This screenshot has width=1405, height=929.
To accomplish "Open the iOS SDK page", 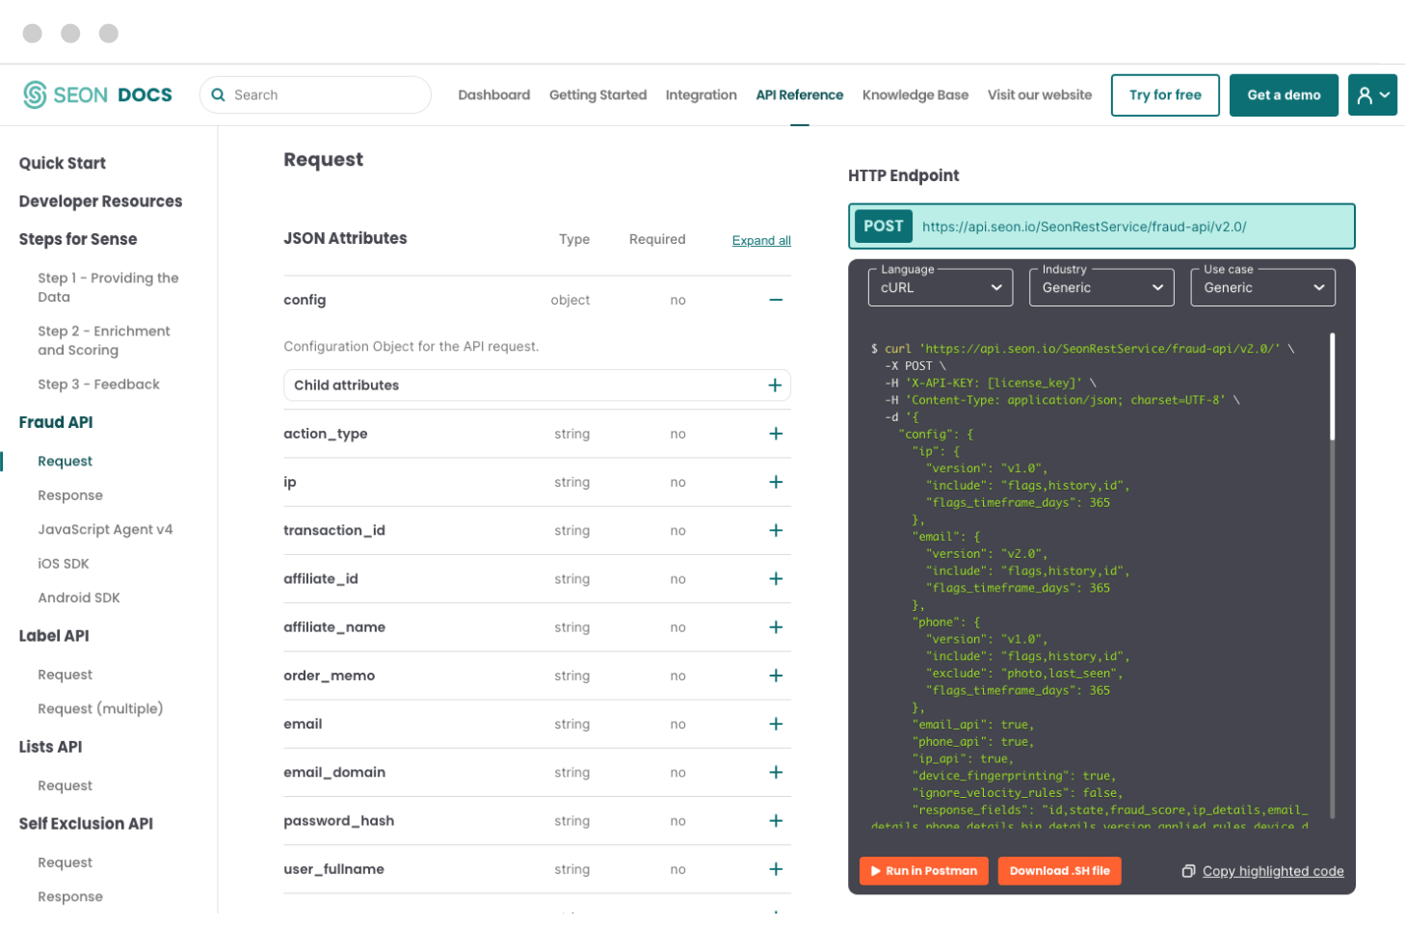I will 64,564.
